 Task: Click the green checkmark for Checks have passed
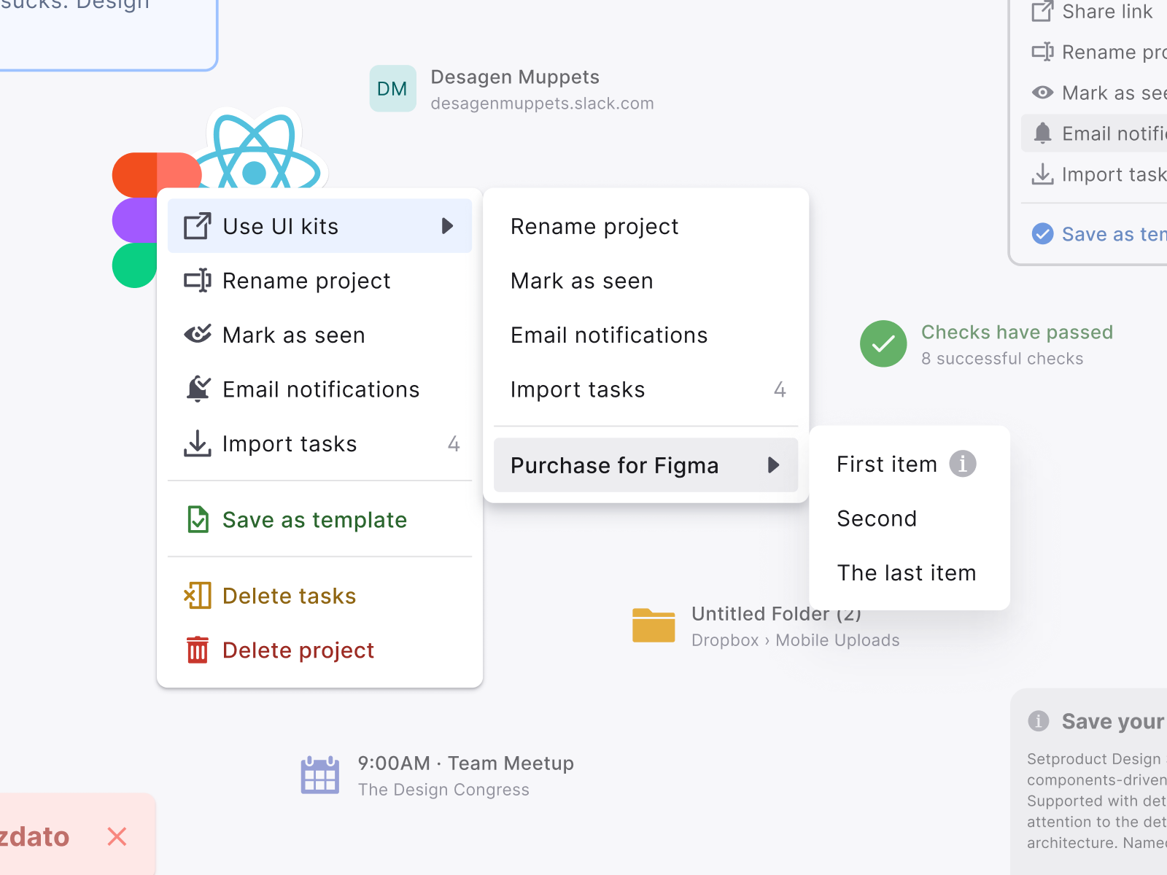883,343
